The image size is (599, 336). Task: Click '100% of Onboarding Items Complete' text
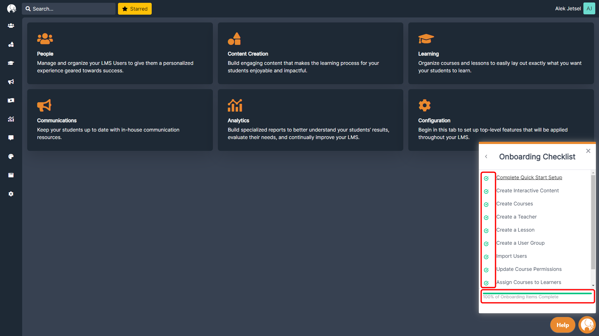[521, 297]
